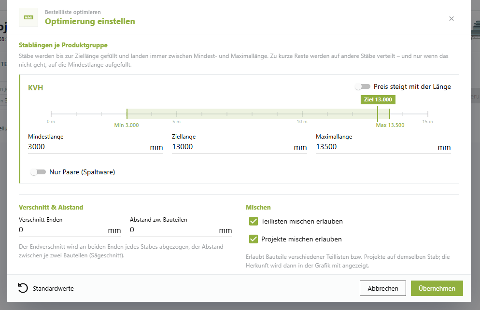The height and width of the screenshot is (310, 480).
Task: Edit the Abstand zw. Bauteilen field
Action: (181, 230)
